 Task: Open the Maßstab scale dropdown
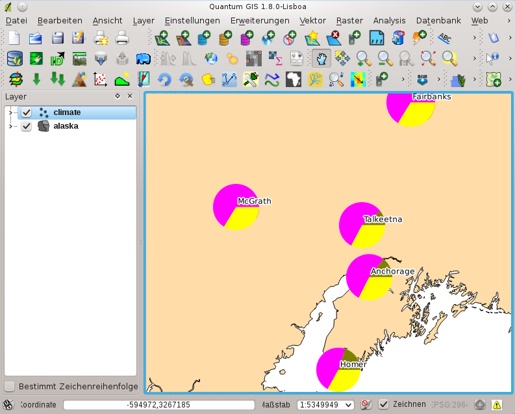(349, 405)
